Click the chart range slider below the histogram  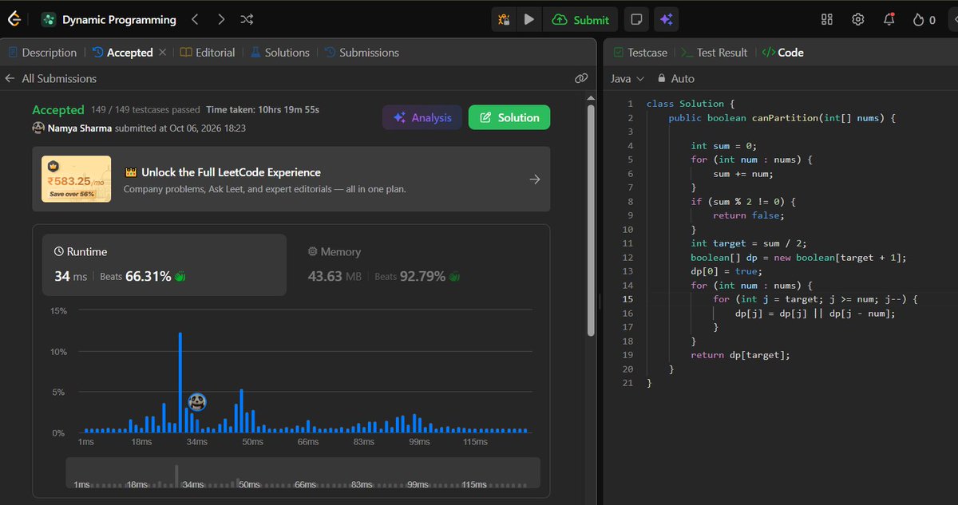303,472
